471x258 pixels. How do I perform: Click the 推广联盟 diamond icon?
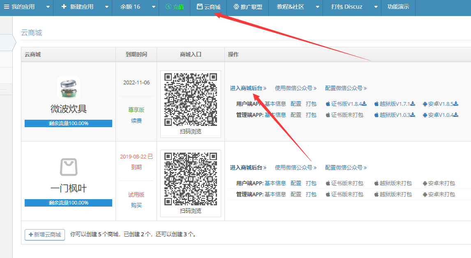click(x=236, y=7)
